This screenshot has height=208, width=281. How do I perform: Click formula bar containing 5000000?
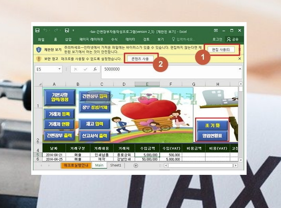(170, 72)
